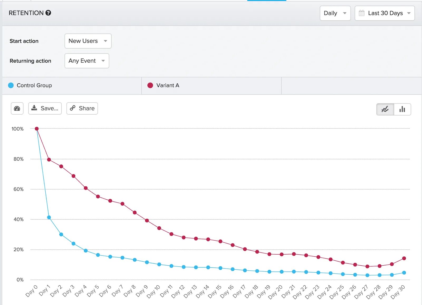This screenshot has width=422, height=305.
Task: Click Variant A data point at Day 9
Action: pos(147,220)
